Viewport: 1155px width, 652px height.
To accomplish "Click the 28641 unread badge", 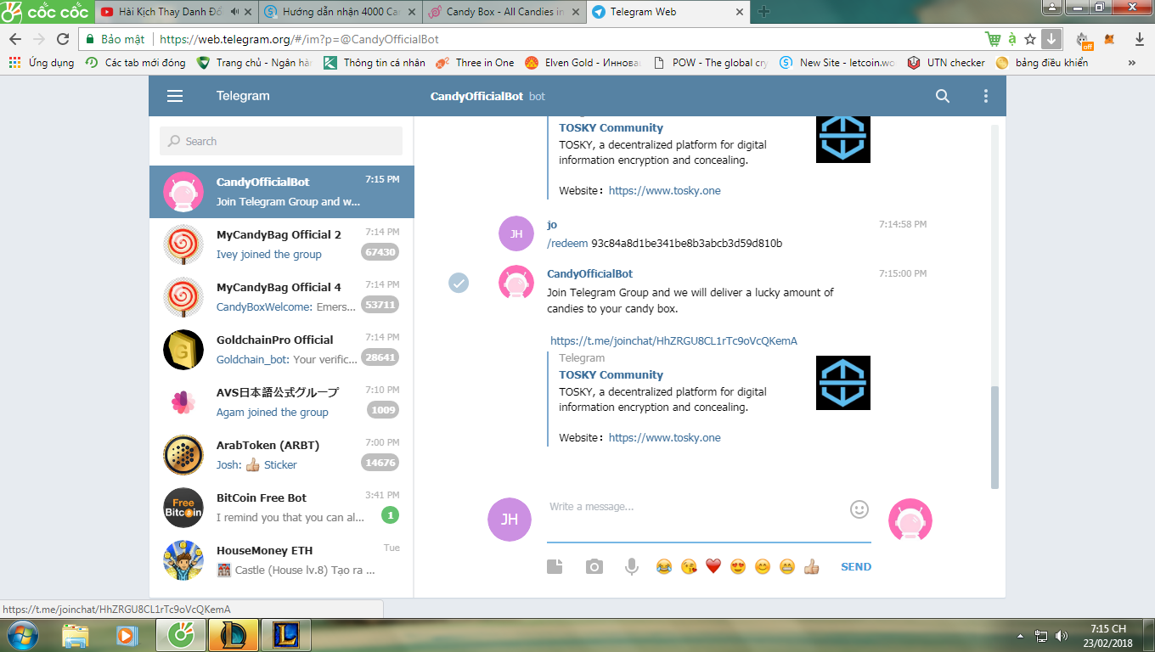I will coord(380,357).
